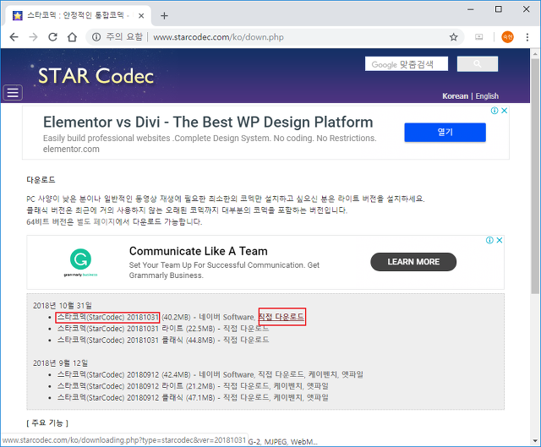The width and height of the screenshot is (541, 447).
Task: Go back using the browser back arrow
Action: click(x=14, y=37)
